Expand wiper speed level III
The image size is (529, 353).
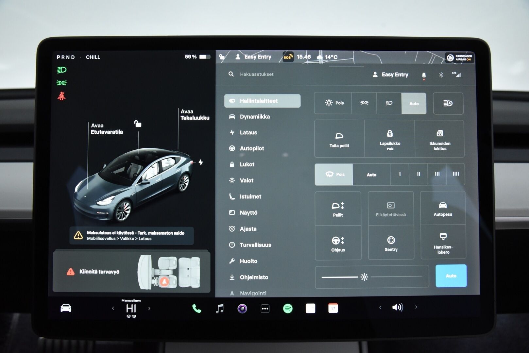click(x=437, y=174)
